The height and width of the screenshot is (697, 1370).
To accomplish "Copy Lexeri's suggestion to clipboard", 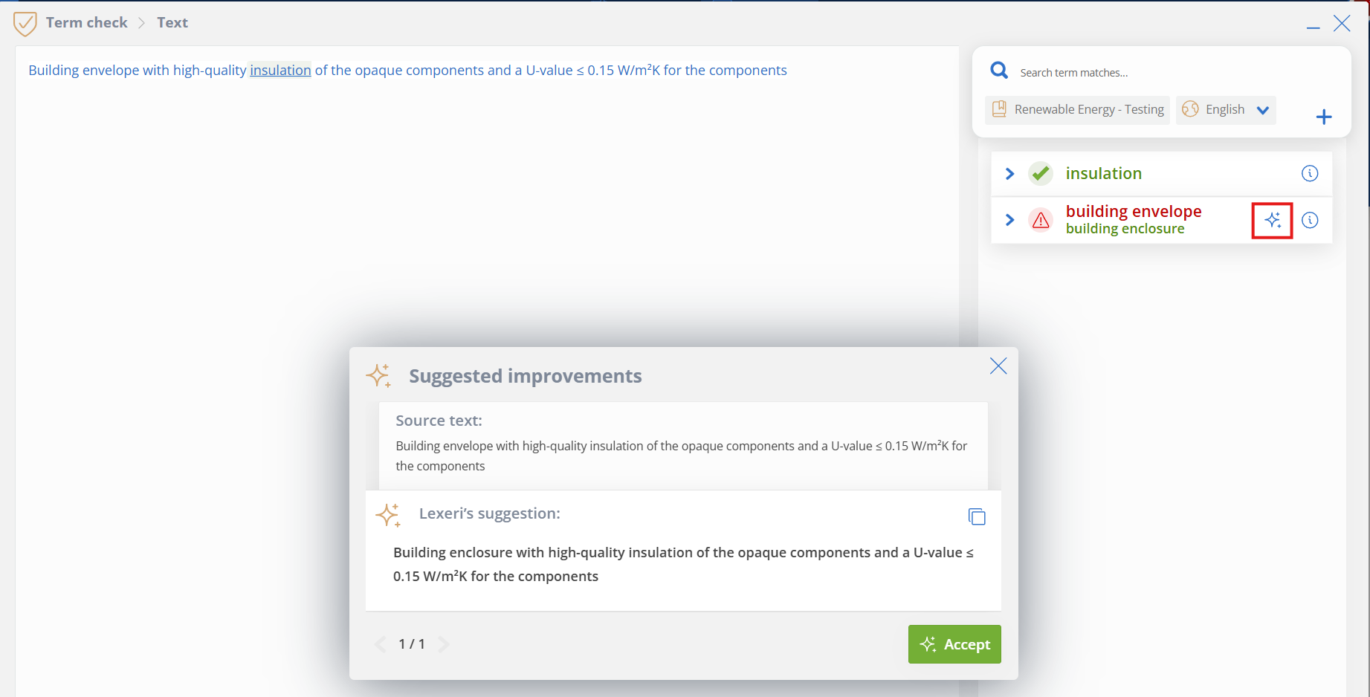I will (977, 516).
